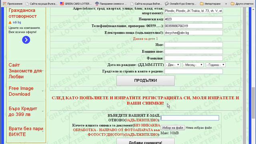This screenshot has width=256, height=144.
Task: Open the Сайта на рода Войче bookmark
Action: [x=146, y=4]
